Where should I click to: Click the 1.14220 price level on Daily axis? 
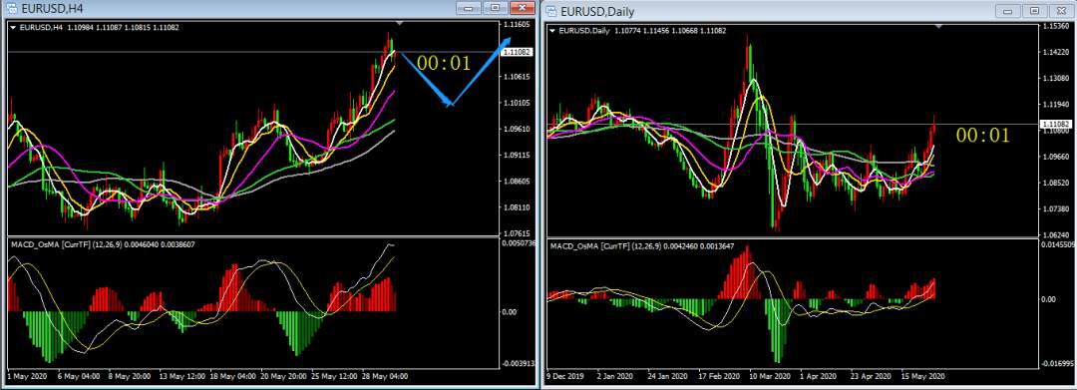click(1055, 52)
